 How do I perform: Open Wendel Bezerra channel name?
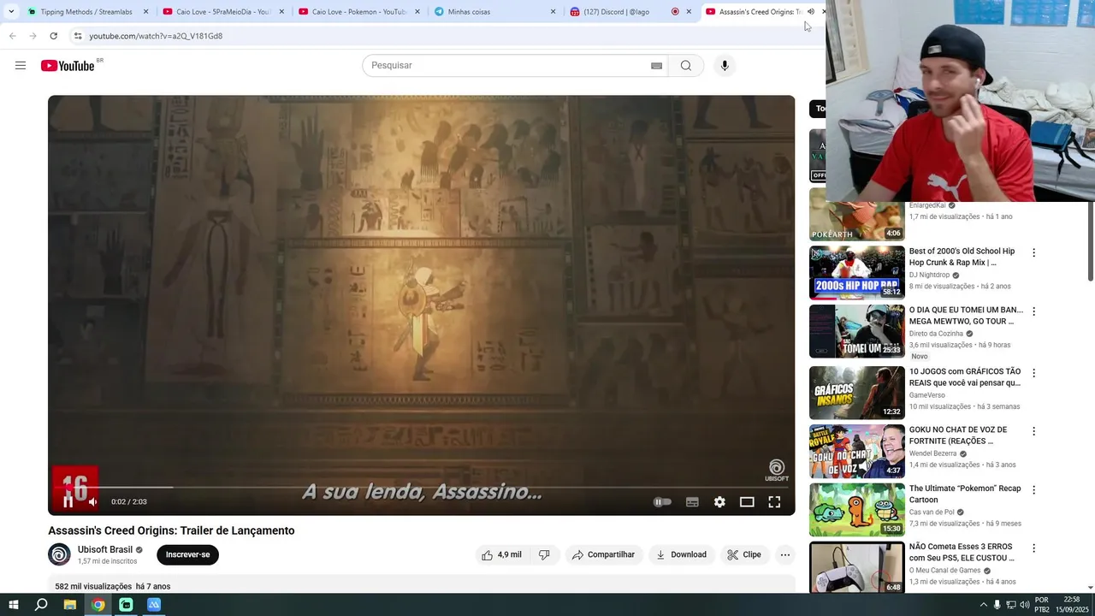click(x=933, y=453)
